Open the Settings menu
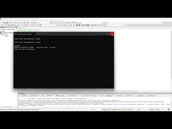 click(58, 21)
